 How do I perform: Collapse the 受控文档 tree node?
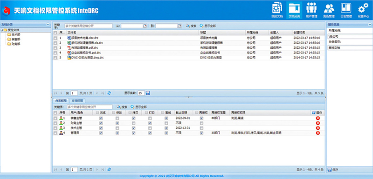(2, 30)
